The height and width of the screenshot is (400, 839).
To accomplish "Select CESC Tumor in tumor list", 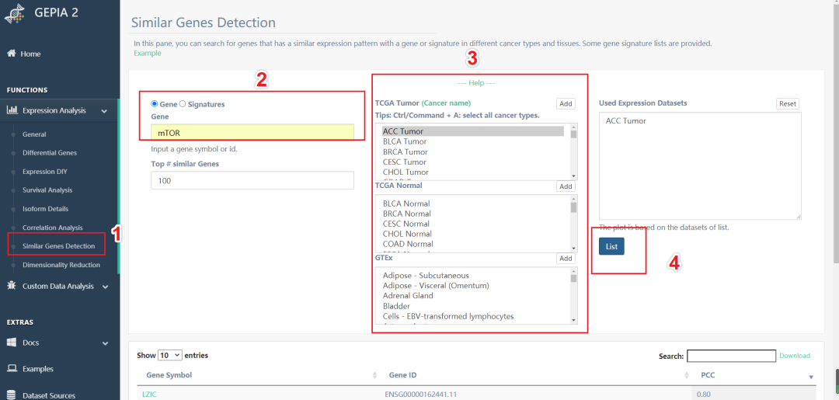I will pos(472,162).
